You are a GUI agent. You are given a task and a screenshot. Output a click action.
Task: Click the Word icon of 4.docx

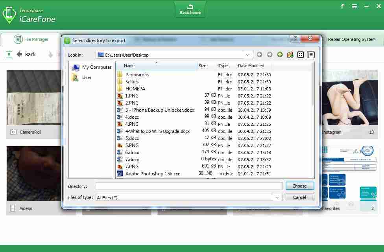pyautogui.click(x=120, y=117)
